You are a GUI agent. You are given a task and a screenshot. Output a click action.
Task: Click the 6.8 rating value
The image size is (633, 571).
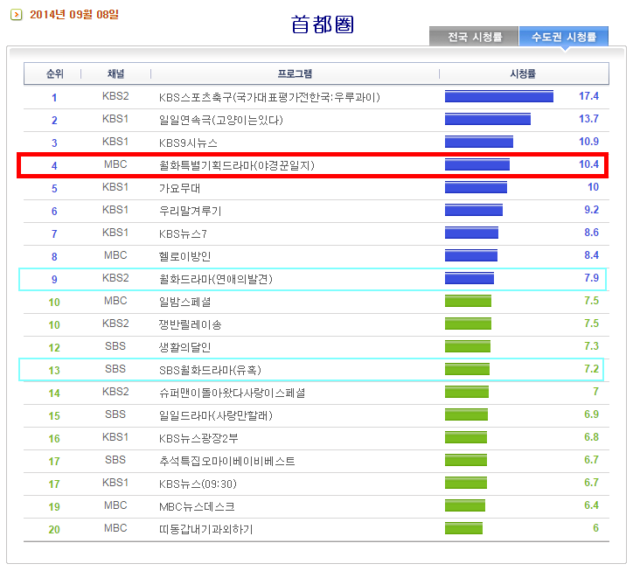591,437
